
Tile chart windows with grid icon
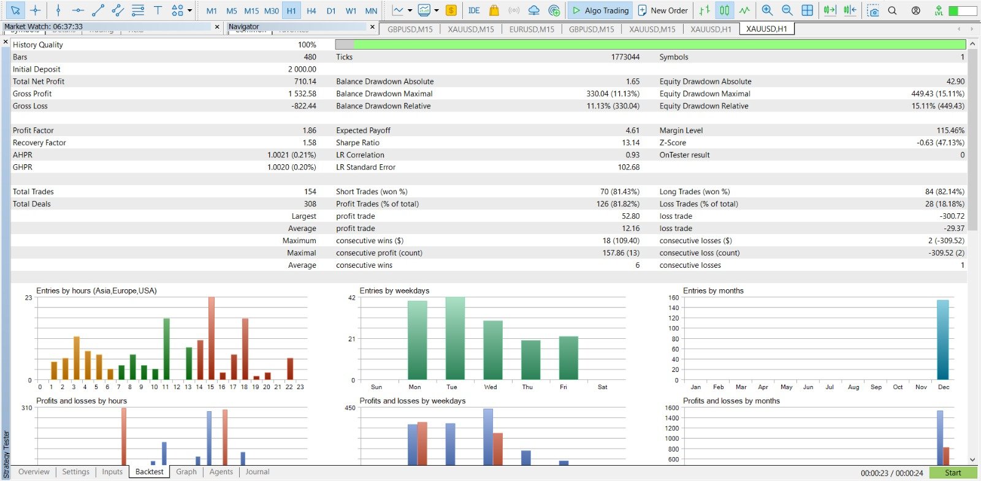point(807,10)
